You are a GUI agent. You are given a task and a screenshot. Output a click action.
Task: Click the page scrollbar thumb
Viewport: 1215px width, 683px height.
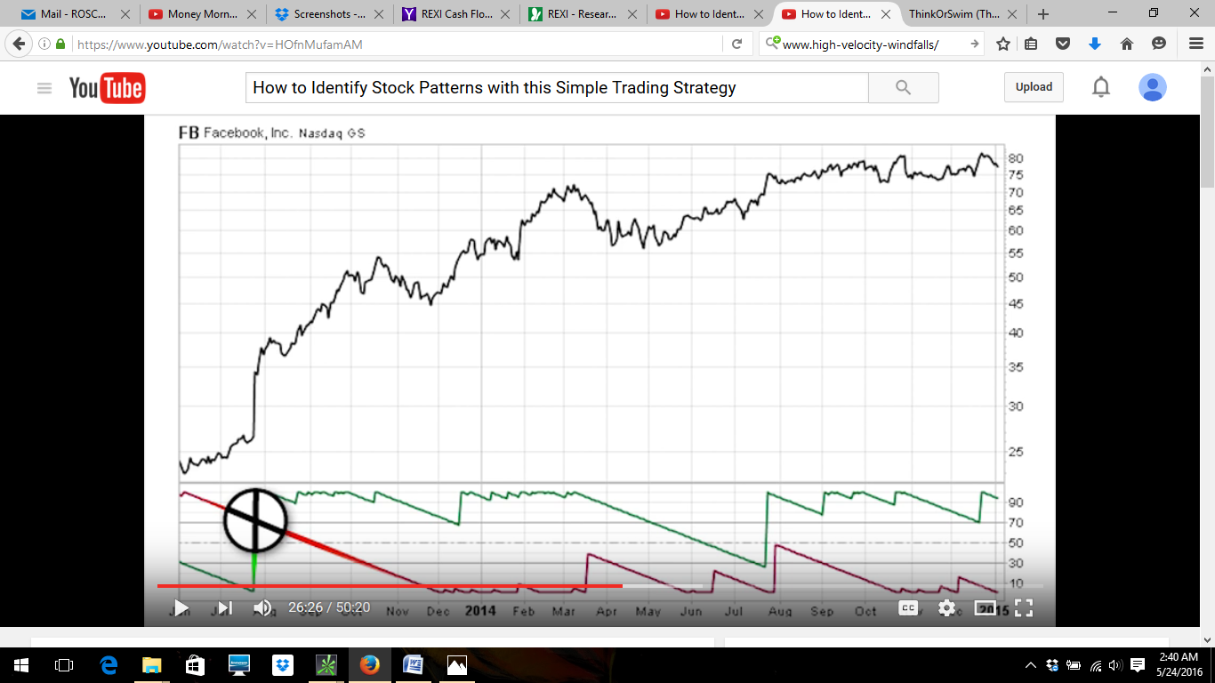click(x=1206, y=130)
